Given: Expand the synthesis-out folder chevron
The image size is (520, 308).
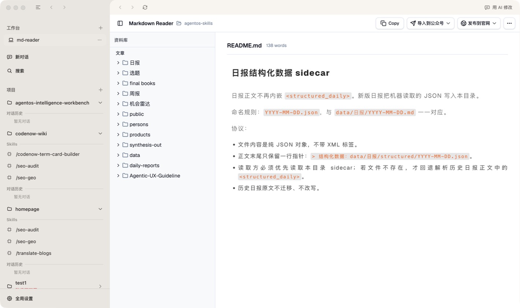Looking at the screenshot, I should pyautogui.click(x=118, y=145).
